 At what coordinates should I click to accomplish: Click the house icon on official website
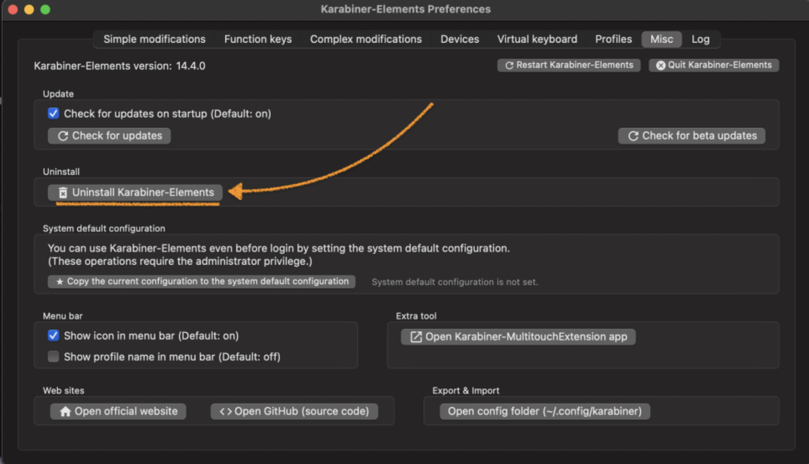click(x=66, y=411)
